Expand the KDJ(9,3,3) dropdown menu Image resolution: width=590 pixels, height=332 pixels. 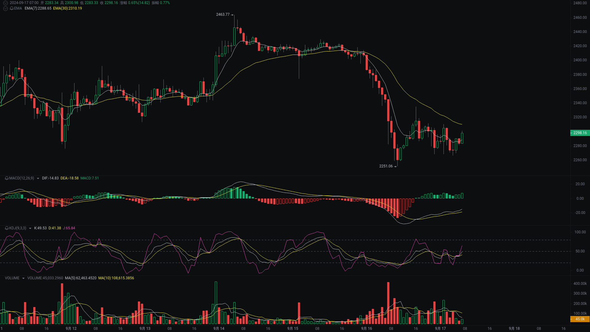pos(30,228)
